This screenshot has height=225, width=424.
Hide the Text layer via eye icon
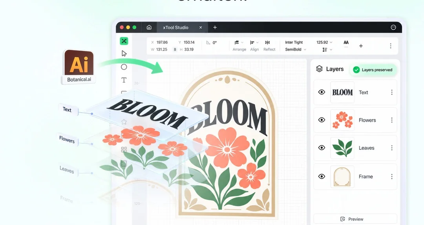point(322,92)
